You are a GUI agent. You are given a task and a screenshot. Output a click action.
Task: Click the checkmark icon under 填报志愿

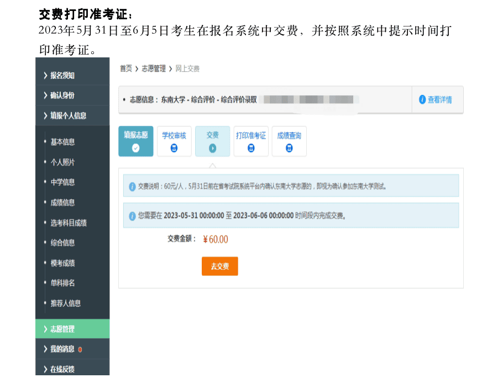pos(136,148)
